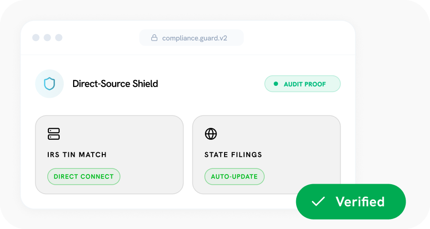This screenshot has height=229, width=430.
Task: Click the green dot in Audit Proof badge
Action: 276,84
